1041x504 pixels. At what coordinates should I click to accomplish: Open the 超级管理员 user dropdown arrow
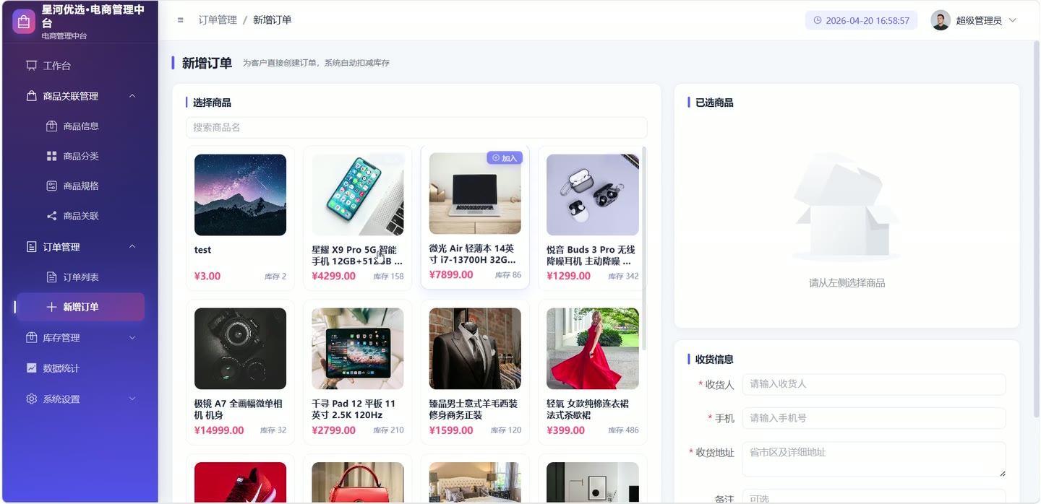tap(1012, 20)
